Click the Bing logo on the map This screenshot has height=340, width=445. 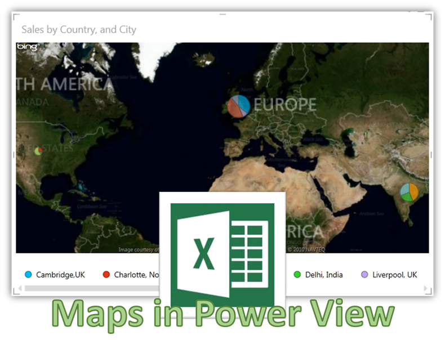(x=28, y=47)
